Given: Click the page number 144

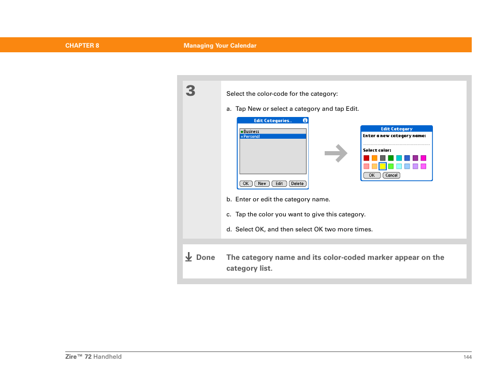Looking at the screenshot, I should [468, 357].
